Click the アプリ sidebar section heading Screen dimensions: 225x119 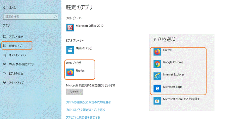point(6,25)
